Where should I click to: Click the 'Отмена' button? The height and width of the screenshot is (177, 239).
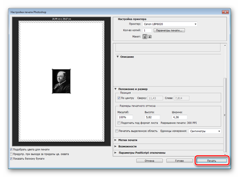[149, 161]
